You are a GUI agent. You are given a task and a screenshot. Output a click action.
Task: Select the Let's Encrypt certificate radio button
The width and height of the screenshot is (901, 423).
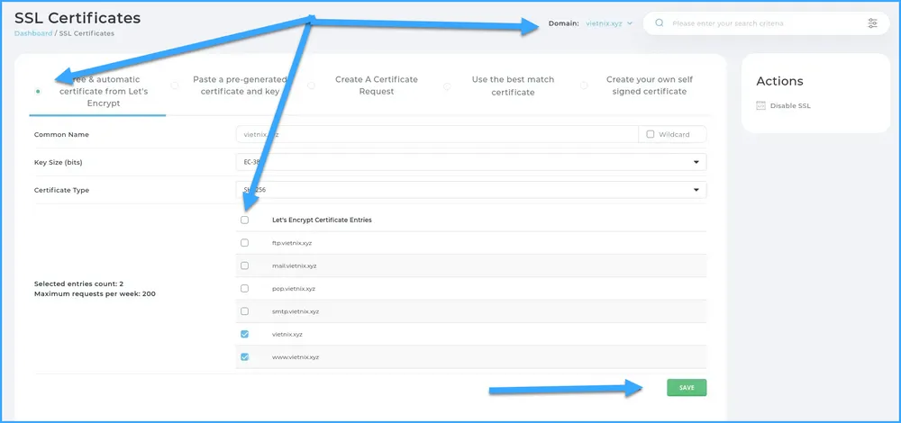tap(38, 91)
